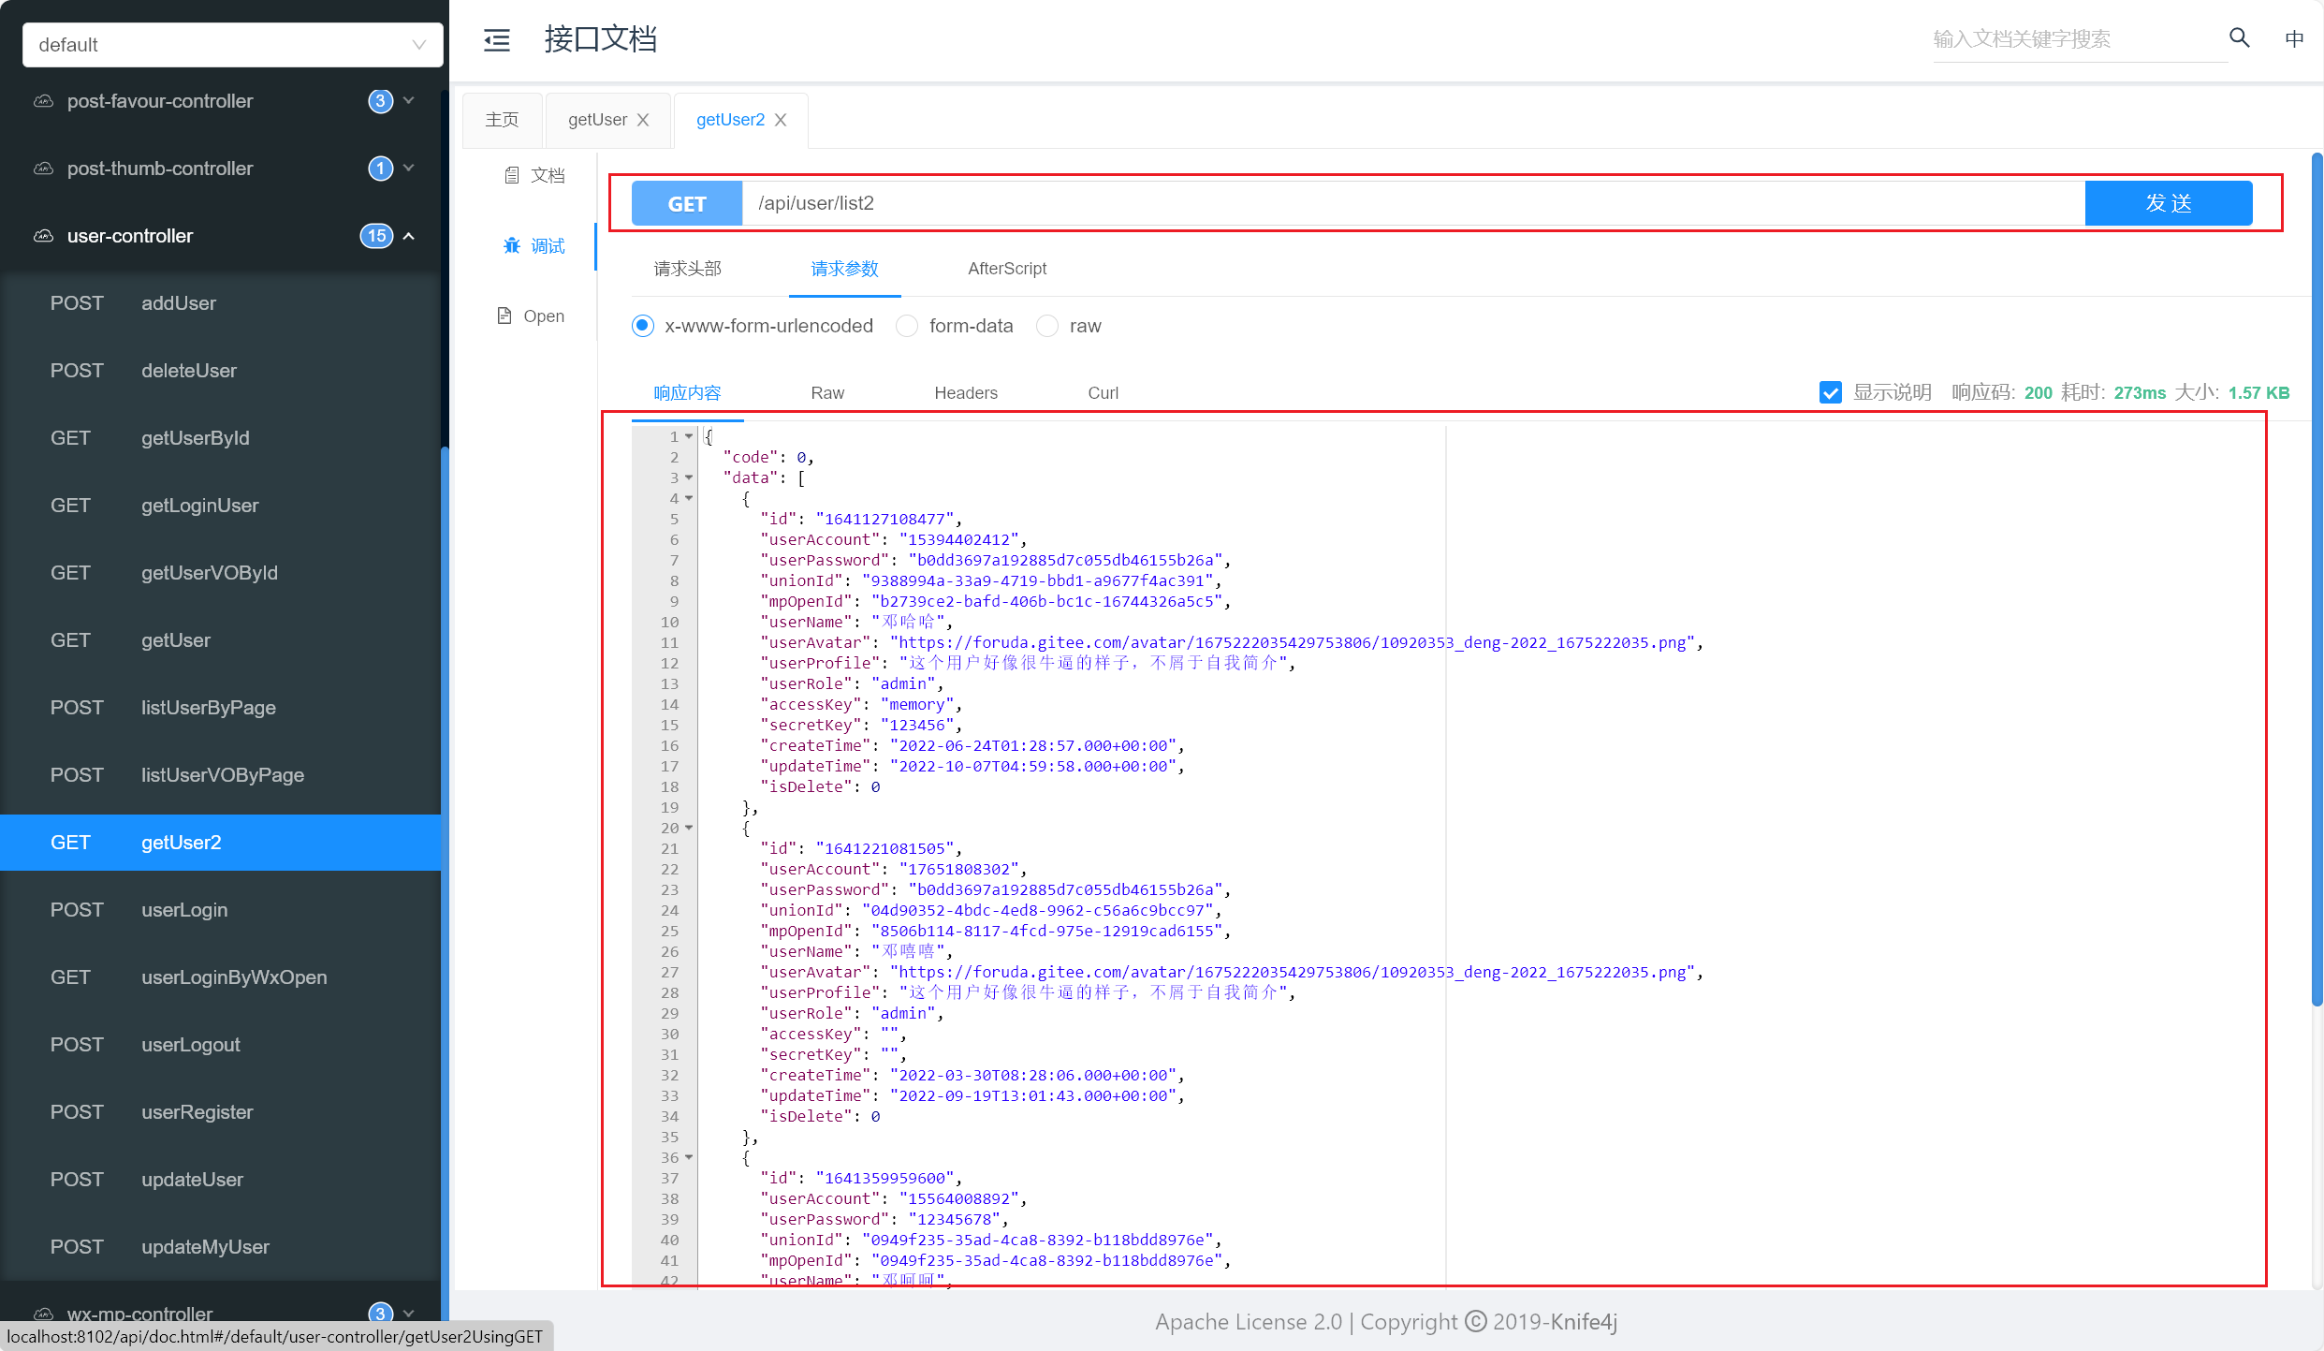
Task: Click the GET method button
Action: (687, 203)
